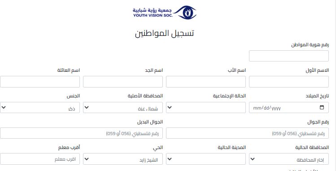Focus the الاسم الأول text field
Screen dimensions: 336x171
point(288,82)
